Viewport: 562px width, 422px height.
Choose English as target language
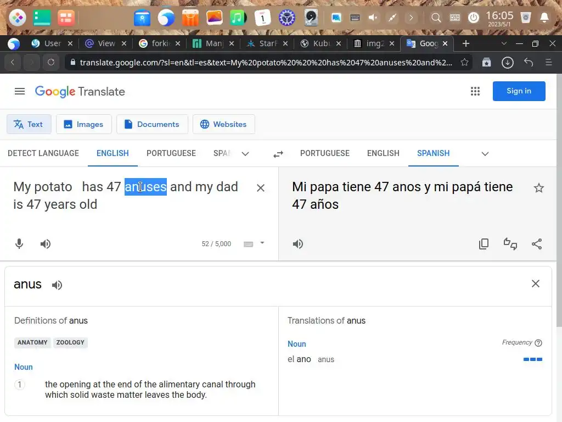point(383,154)
